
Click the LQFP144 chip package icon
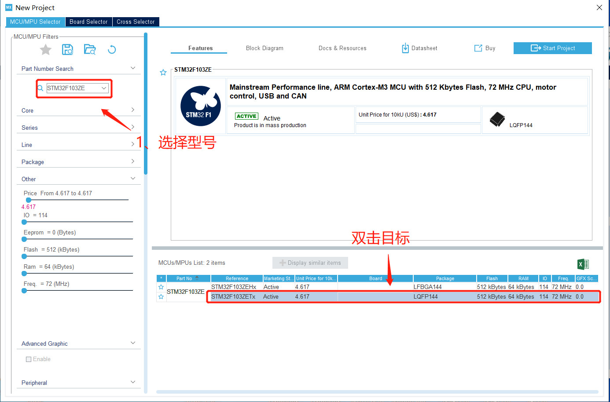tap(497, 119)
